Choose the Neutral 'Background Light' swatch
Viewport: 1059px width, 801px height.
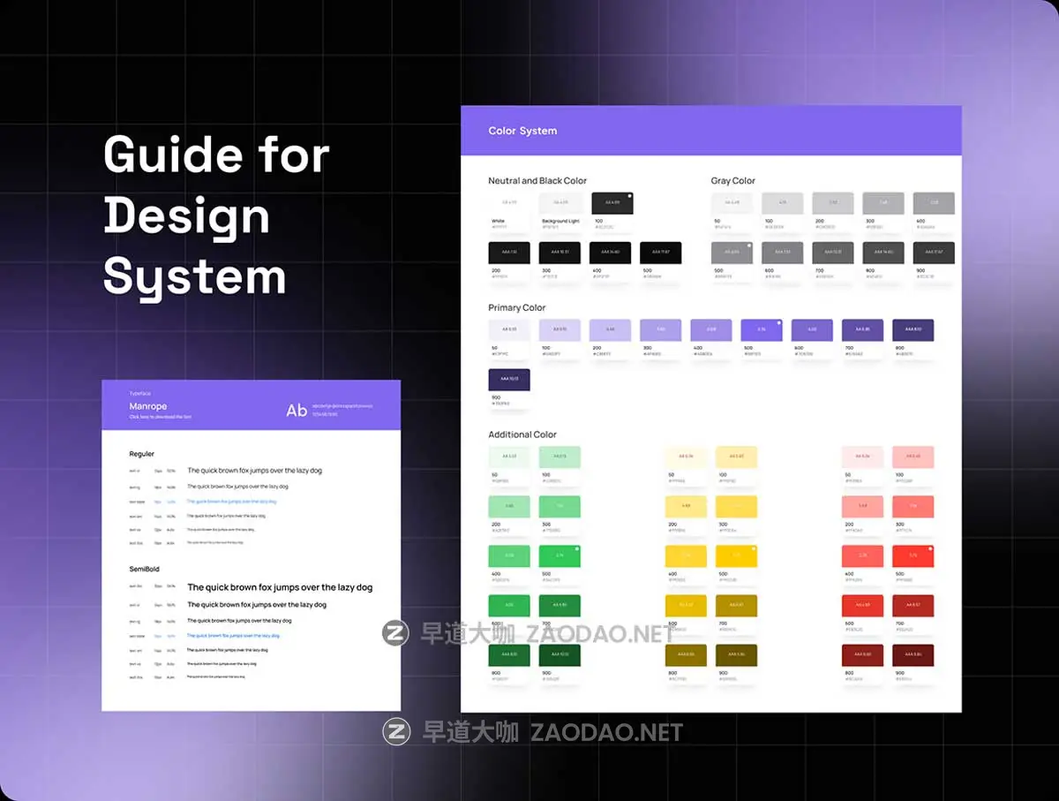(561, 203)
